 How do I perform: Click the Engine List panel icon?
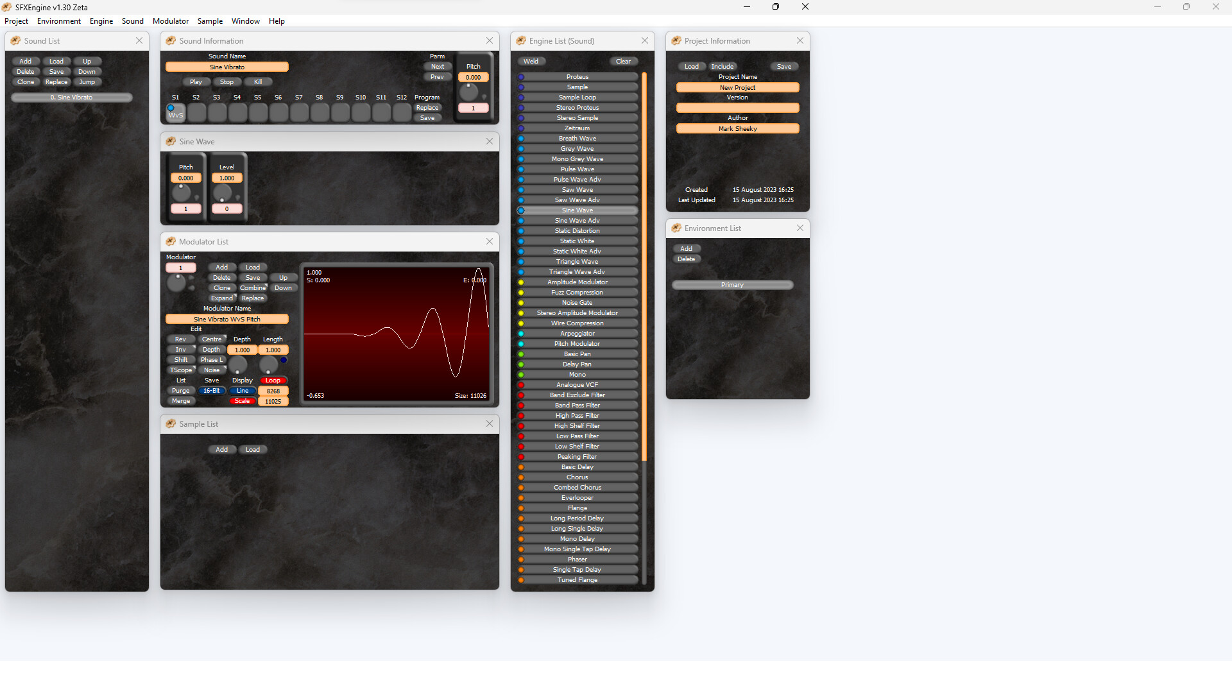520,40
